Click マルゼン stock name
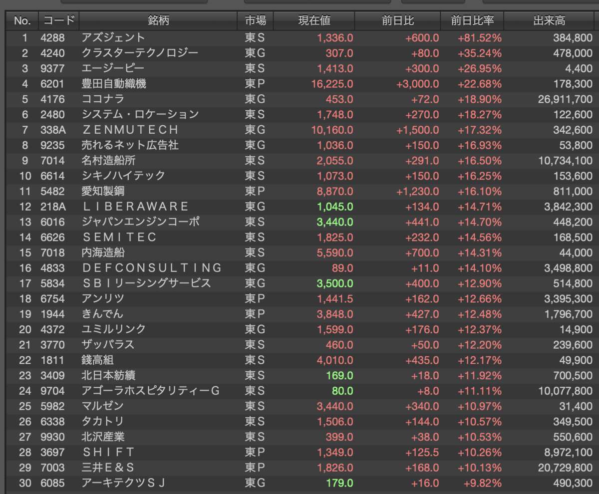Image resolution: width=599 pixels, height=494 pixels. point(102,406)
